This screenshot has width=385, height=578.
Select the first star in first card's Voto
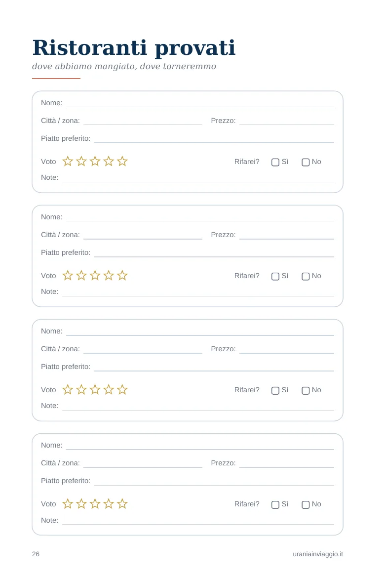68,161
